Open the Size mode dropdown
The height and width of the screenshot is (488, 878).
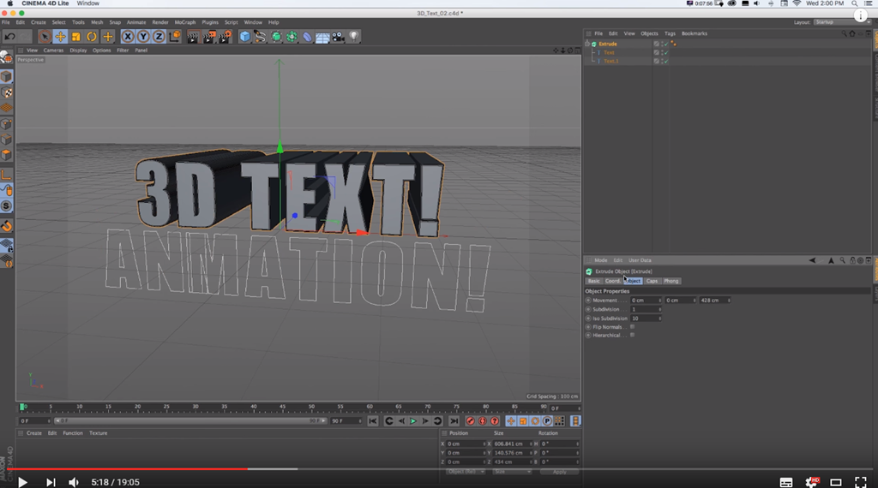(512, 472)
